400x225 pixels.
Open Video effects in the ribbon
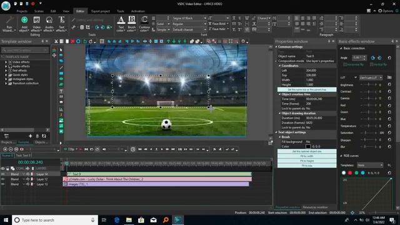click(x=36, y=24)
